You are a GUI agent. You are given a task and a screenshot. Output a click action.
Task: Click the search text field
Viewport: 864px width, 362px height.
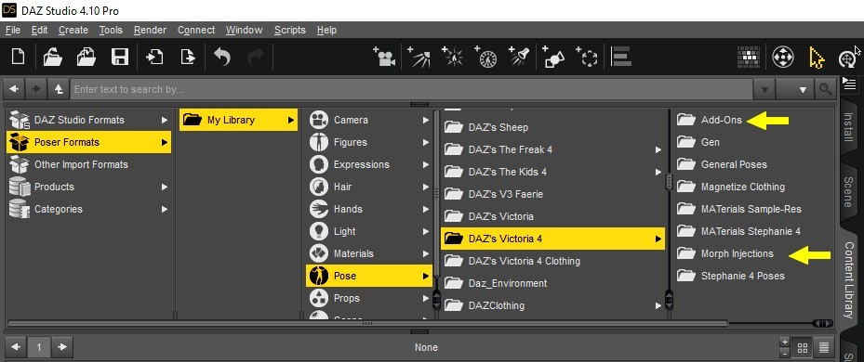pyautogui.click(x=412, y=89)
